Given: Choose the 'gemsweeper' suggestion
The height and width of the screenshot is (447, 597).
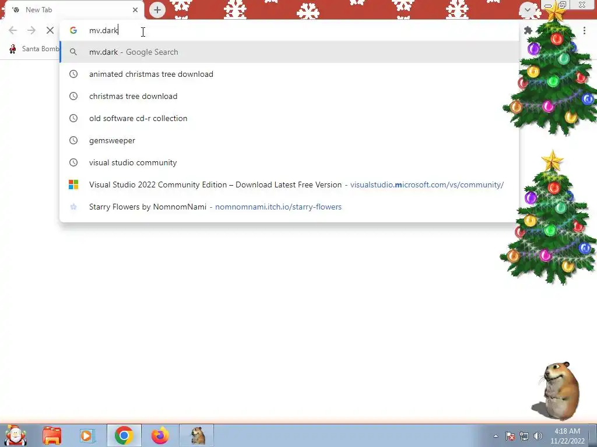Looking at the screenshot, I should pyautogui.click(x=289, y=140).
